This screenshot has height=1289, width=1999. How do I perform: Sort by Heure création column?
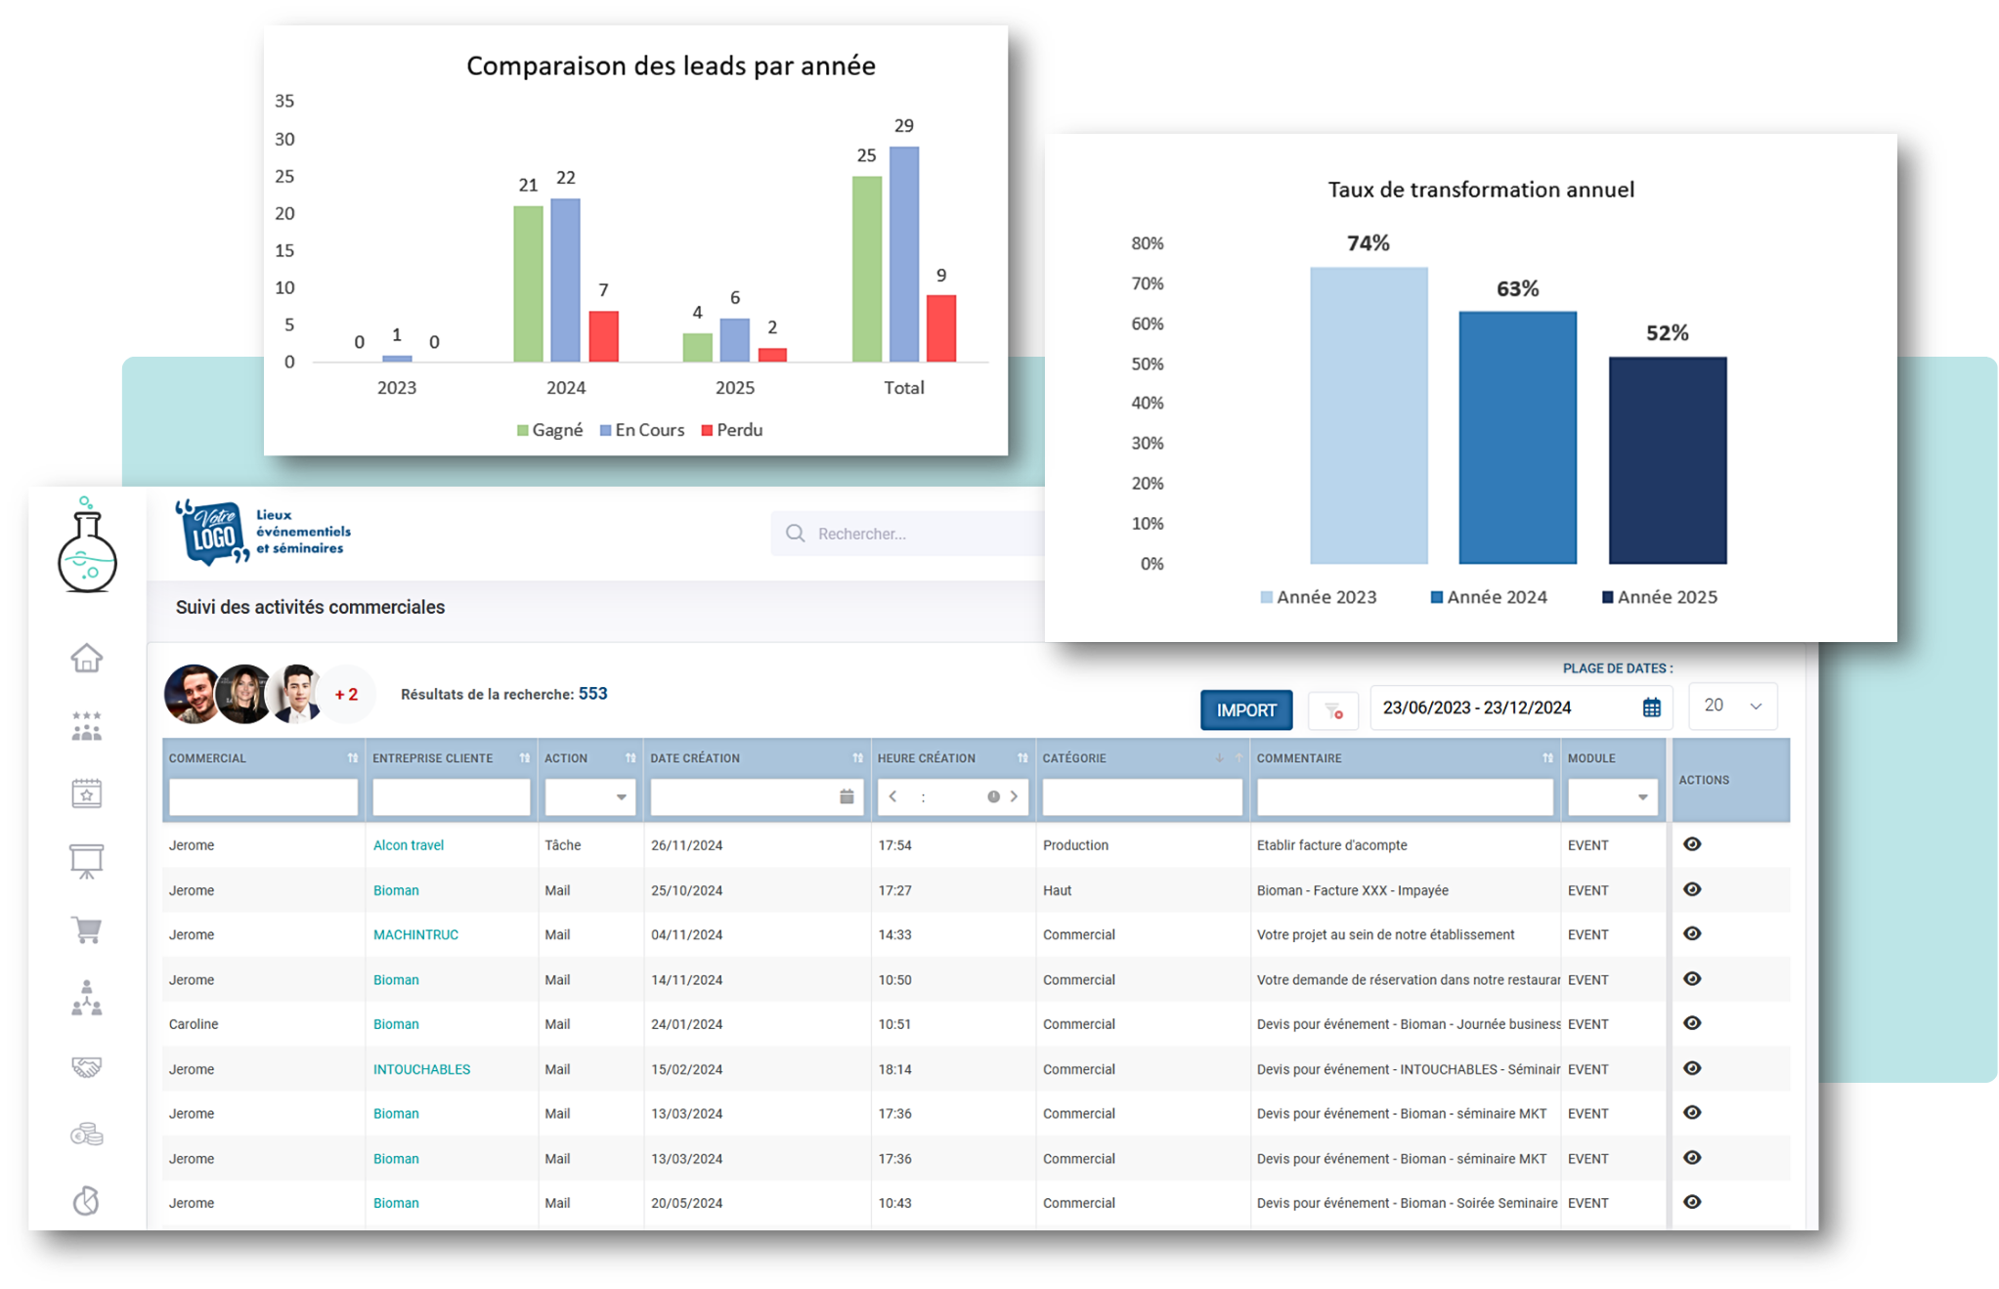(1022, 758)
